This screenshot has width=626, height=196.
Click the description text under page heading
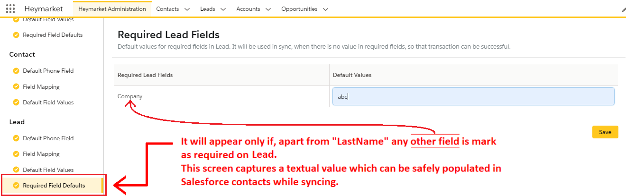pos(314,47)
